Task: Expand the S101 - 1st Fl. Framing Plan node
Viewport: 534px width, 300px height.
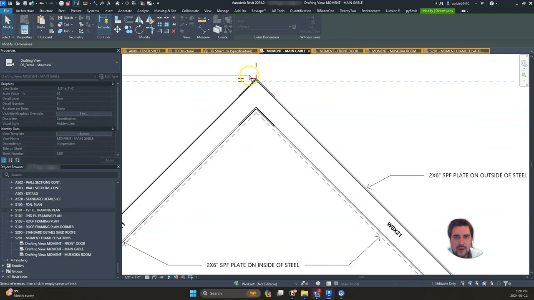Action: pyautogui.click(x=12, y=210)
